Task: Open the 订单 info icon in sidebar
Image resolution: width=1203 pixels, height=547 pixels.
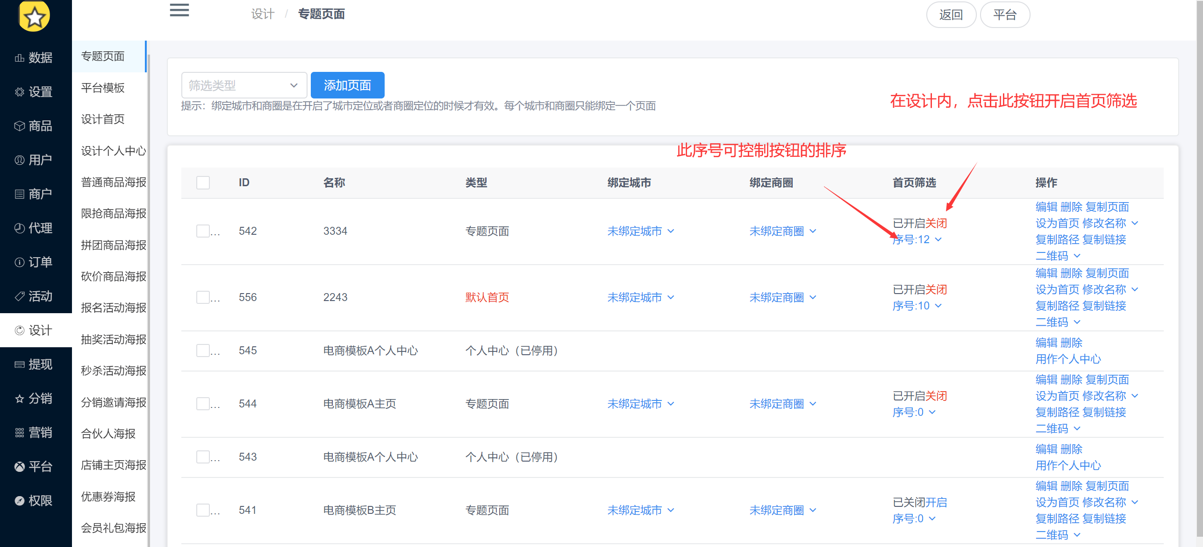Action: [19, 262]
